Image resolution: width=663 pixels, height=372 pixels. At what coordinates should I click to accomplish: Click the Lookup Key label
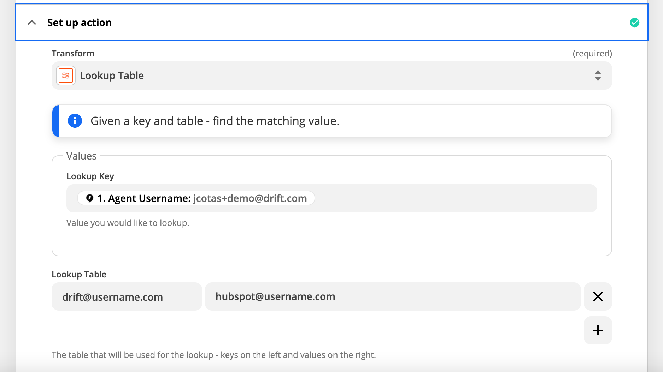[90, 176]
